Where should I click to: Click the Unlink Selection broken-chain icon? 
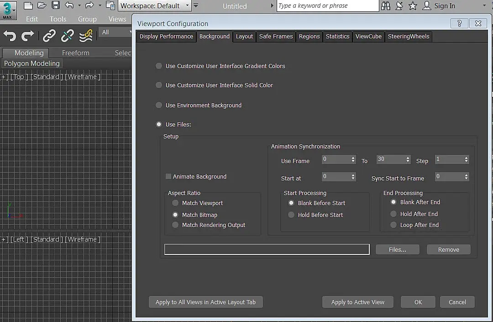point(68,36)
